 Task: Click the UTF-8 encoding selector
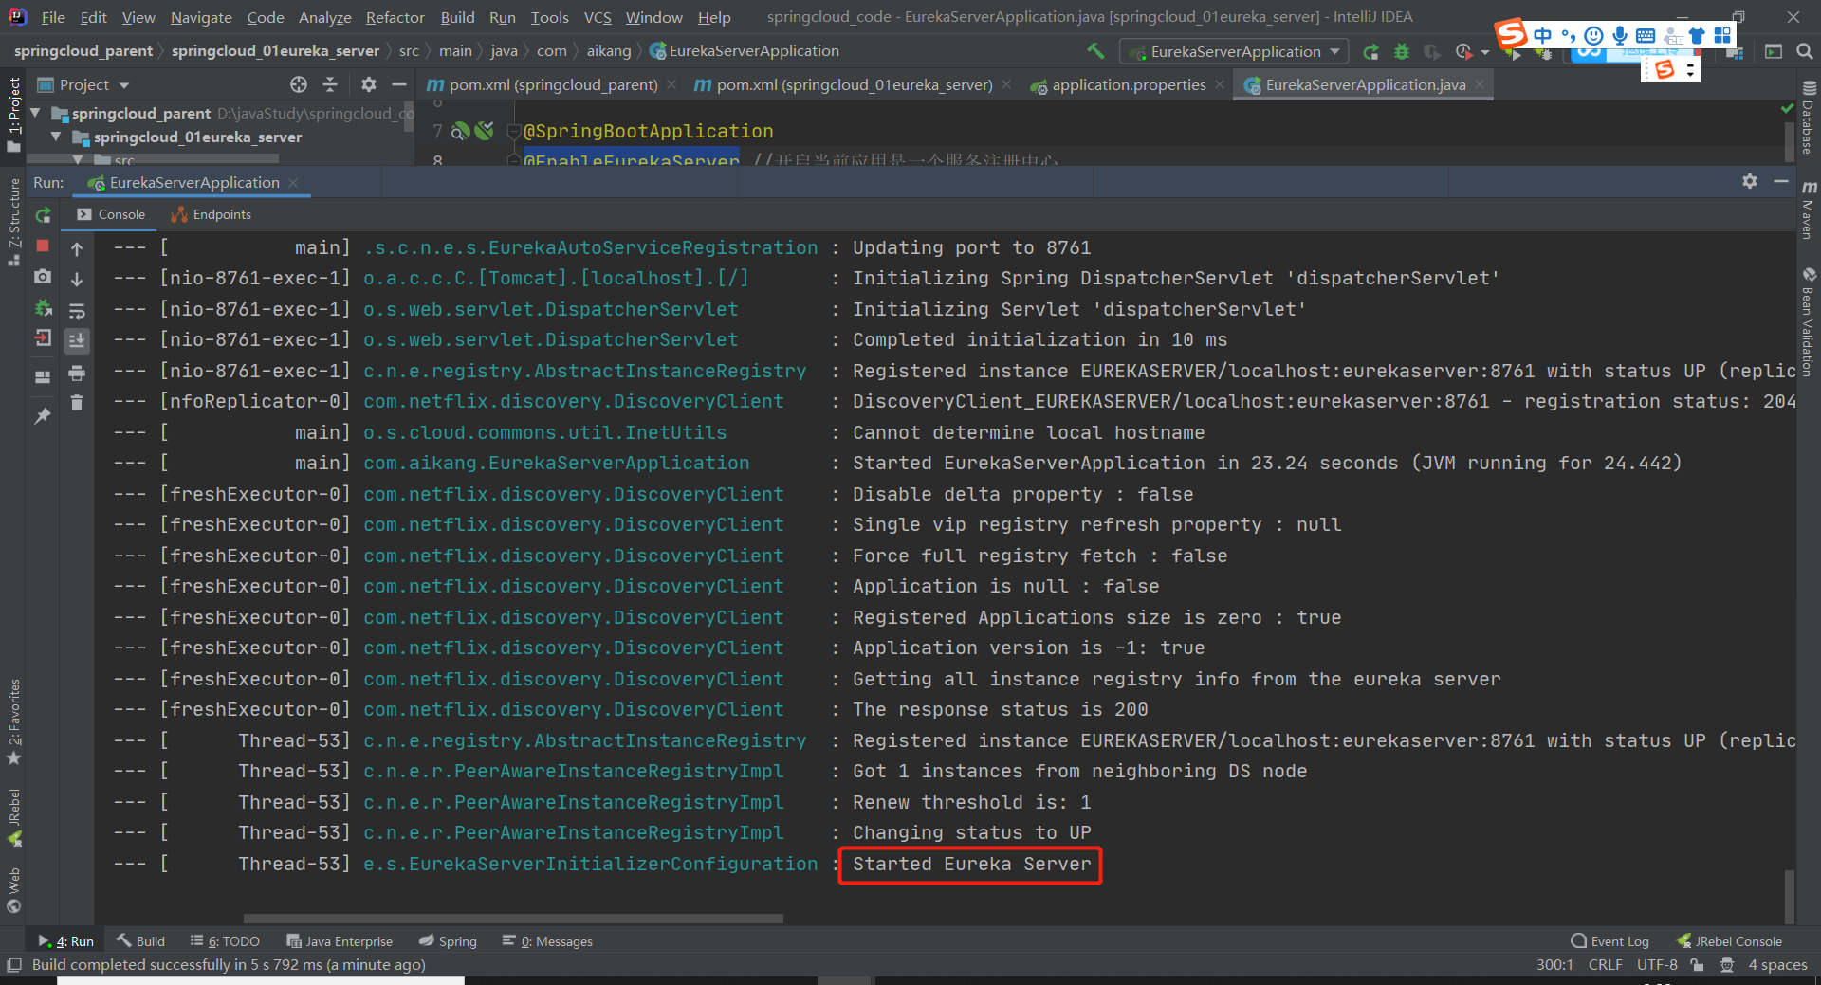pyautogui.click(x=1657, y=965)
